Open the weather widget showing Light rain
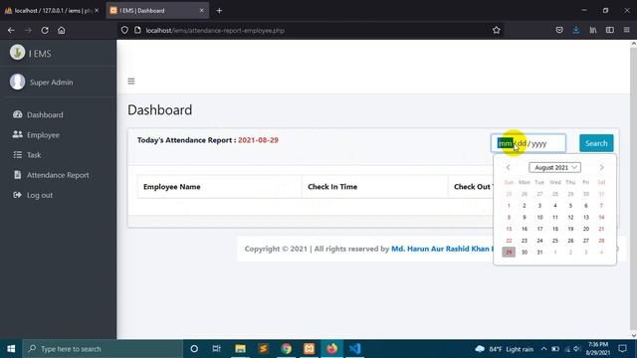637x358 pixels. tap(505, 349)
